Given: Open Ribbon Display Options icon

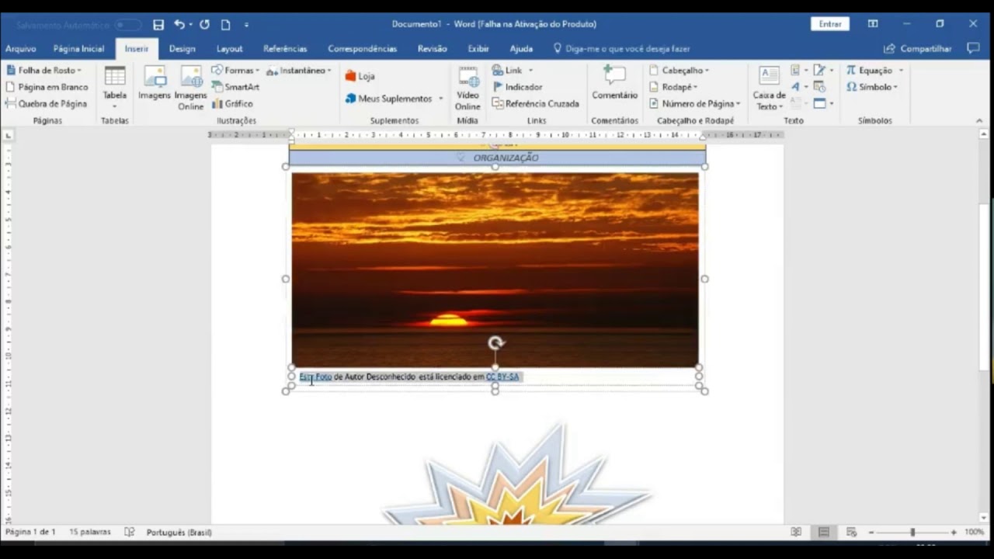Looking at the screenshot, I should coord(873,24).
